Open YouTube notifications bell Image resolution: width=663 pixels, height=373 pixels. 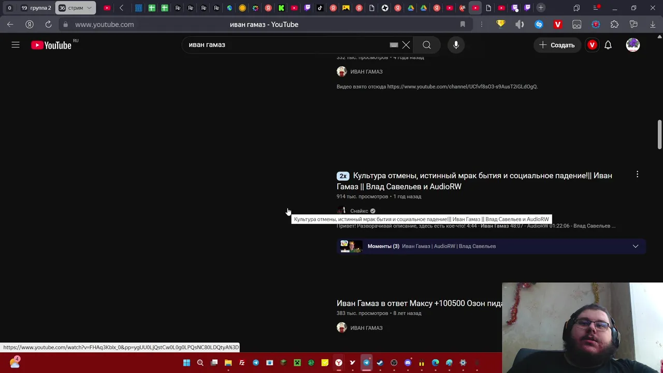point(608,45)
